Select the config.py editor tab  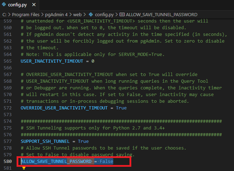(18, 5)
